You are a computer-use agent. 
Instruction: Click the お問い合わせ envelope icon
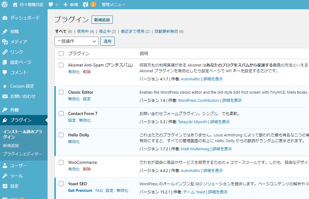tap(5, 97)
